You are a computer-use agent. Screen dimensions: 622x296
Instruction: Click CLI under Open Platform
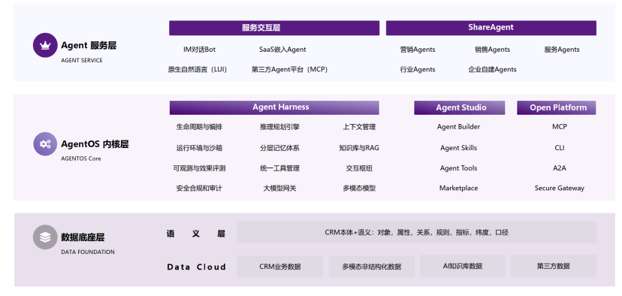click(x=560, y=147)
